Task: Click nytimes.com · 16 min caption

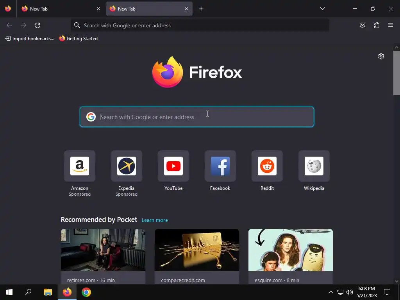Action: click(x=91, y=280)
